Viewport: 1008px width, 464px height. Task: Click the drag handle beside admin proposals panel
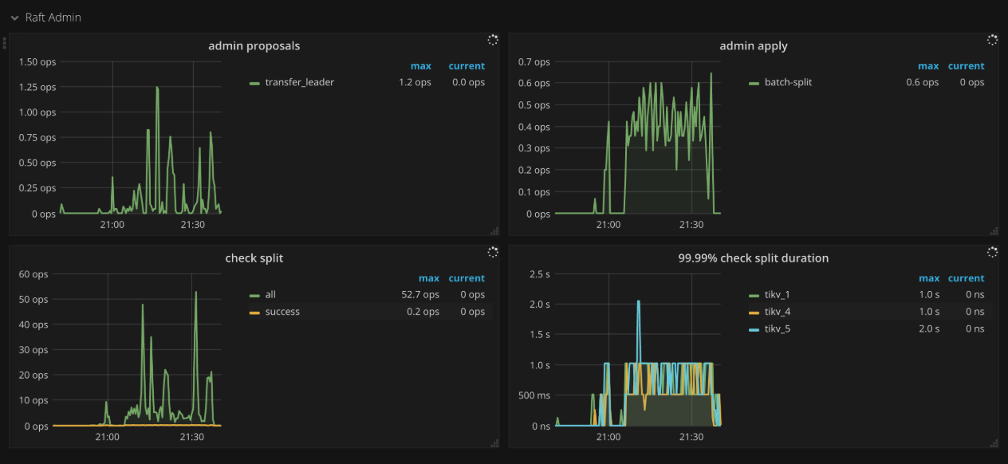tap(4, 41)
